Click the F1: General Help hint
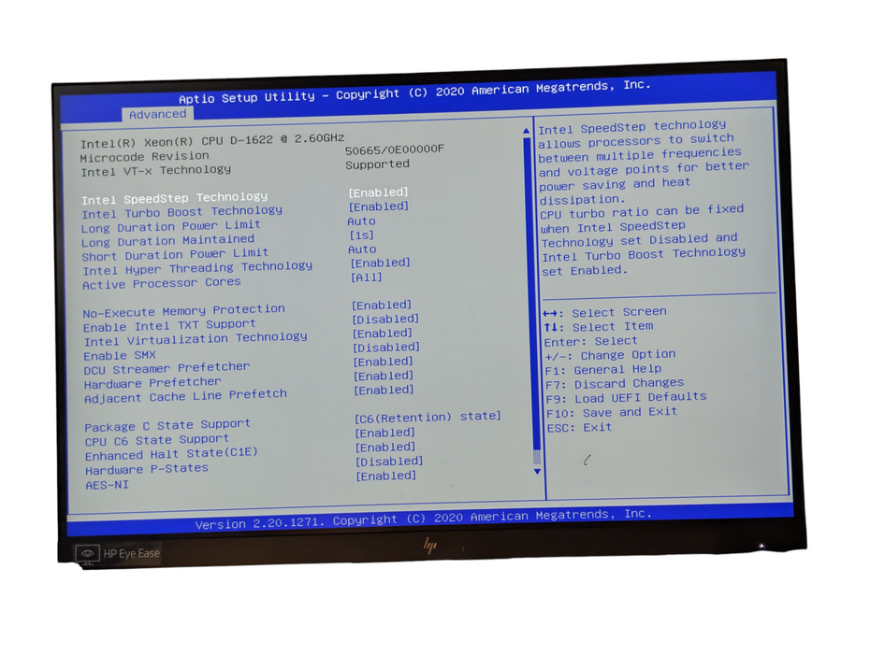 click(x=603, y=370)
